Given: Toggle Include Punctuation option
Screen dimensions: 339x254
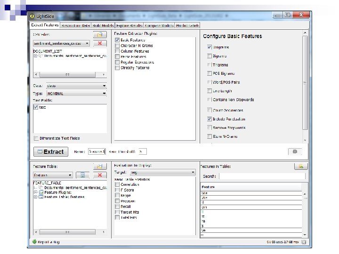Looking at the screenshot, I should pos(209,119).
